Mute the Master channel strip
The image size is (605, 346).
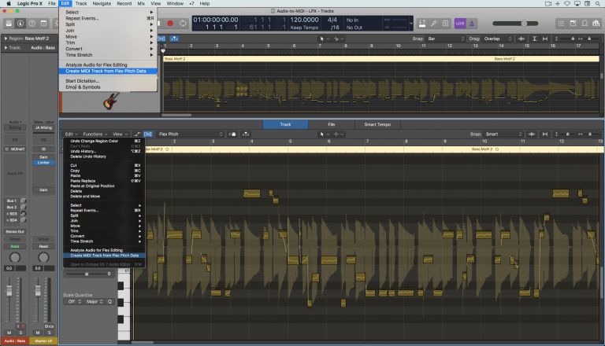click(x=38, y=333)
